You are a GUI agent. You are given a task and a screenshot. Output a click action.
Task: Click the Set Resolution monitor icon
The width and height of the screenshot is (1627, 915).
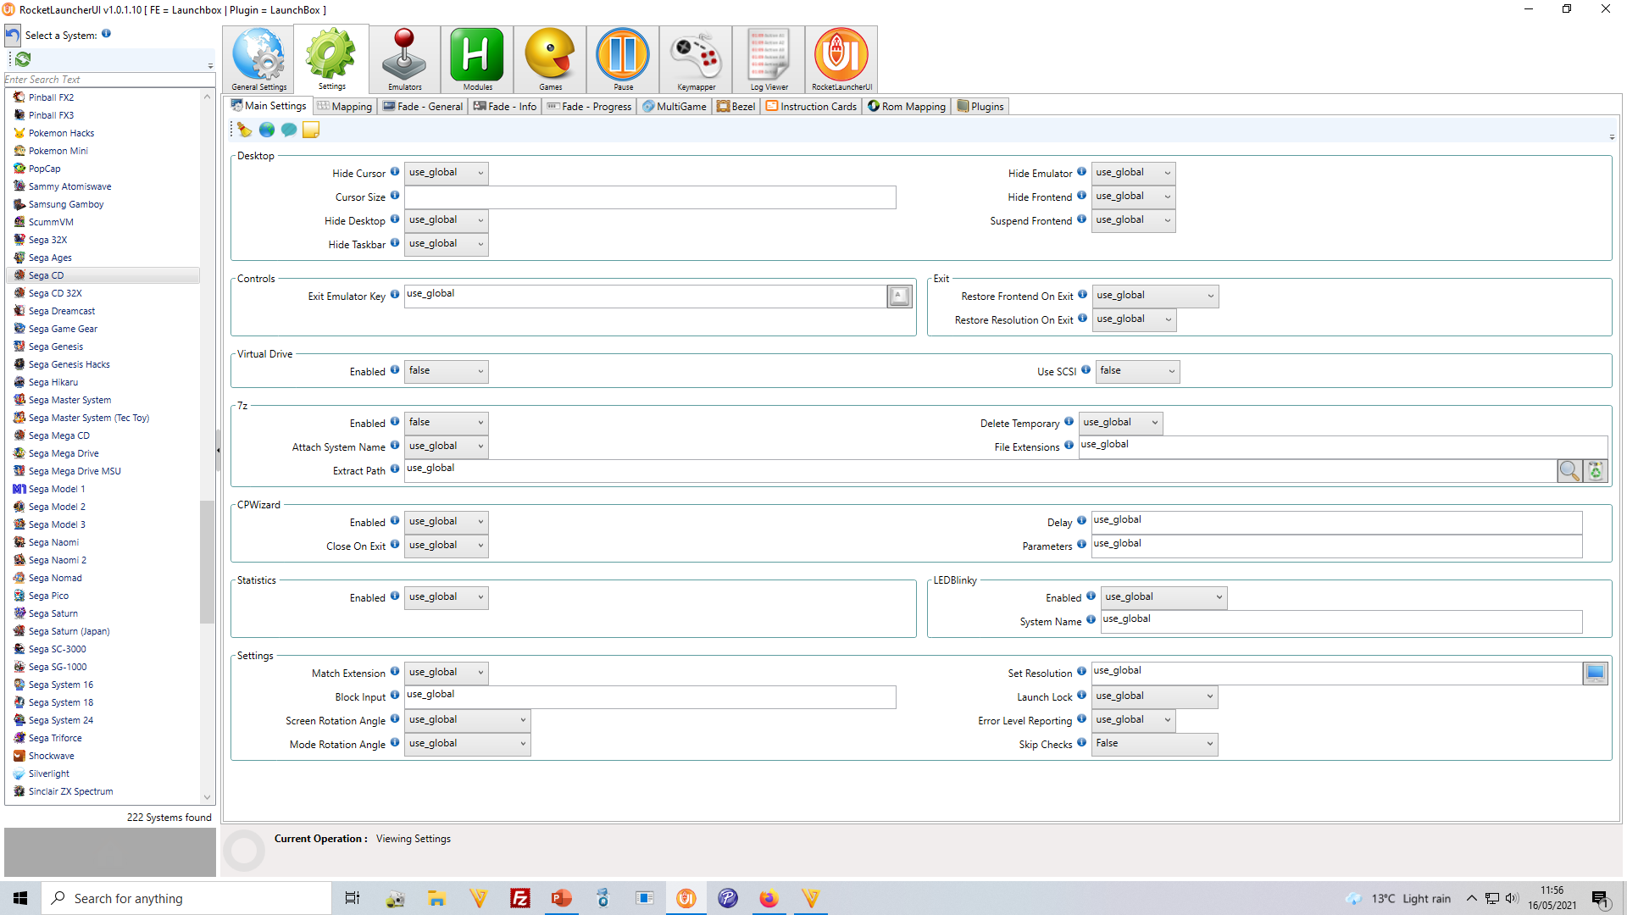(1595, 673)
